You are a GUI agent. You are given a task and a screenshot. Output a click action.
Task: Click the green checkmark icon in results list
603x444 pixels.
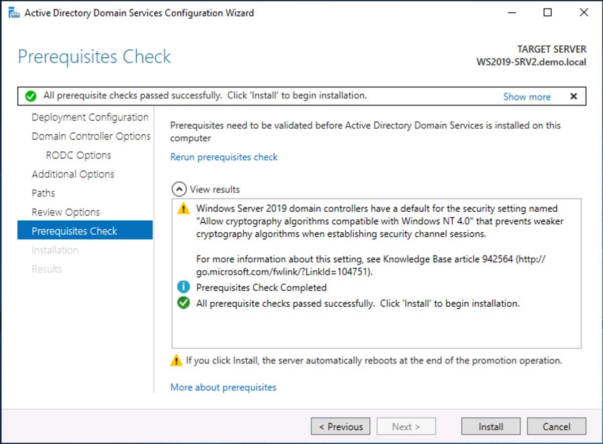(x=183, y=303)
